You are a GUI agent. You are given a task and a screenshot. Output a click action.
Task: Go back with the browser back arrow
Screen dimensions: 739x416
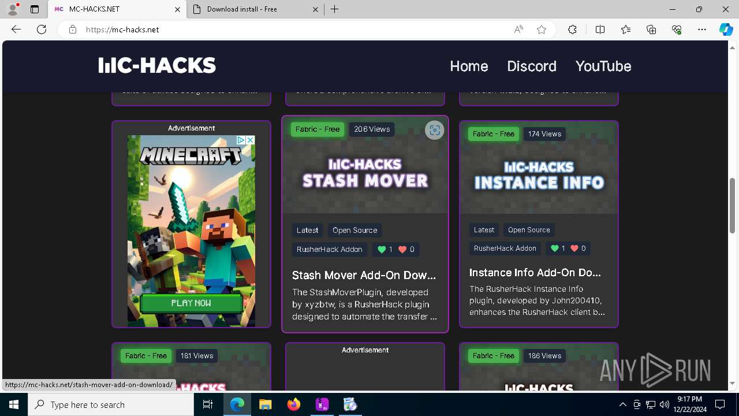click(16, 29)
